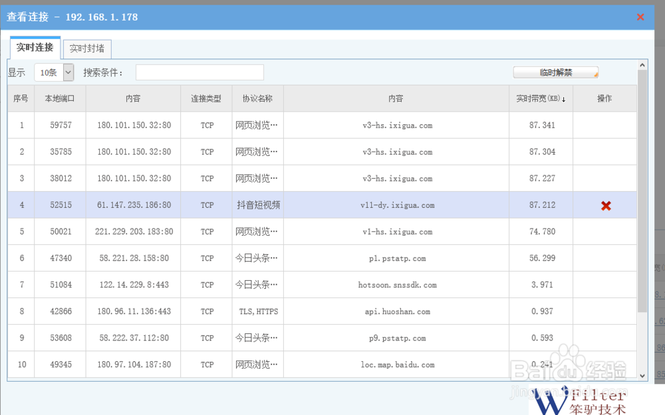
Task: Click bandwidth value 87.304
Action: (541, 151)
